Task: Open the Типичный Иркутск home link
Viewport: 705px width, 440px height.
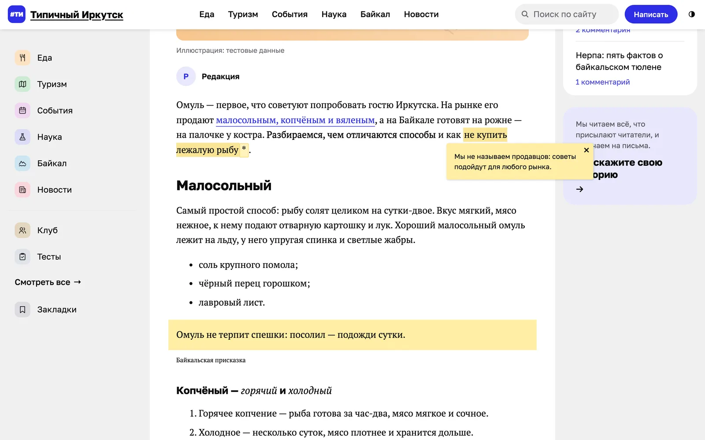Action: click(77, 15)
